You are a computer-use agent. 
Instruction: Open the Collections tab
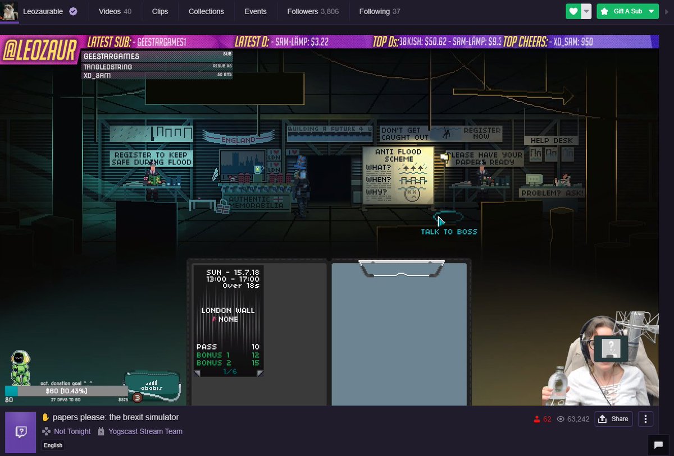pos(206,11)
